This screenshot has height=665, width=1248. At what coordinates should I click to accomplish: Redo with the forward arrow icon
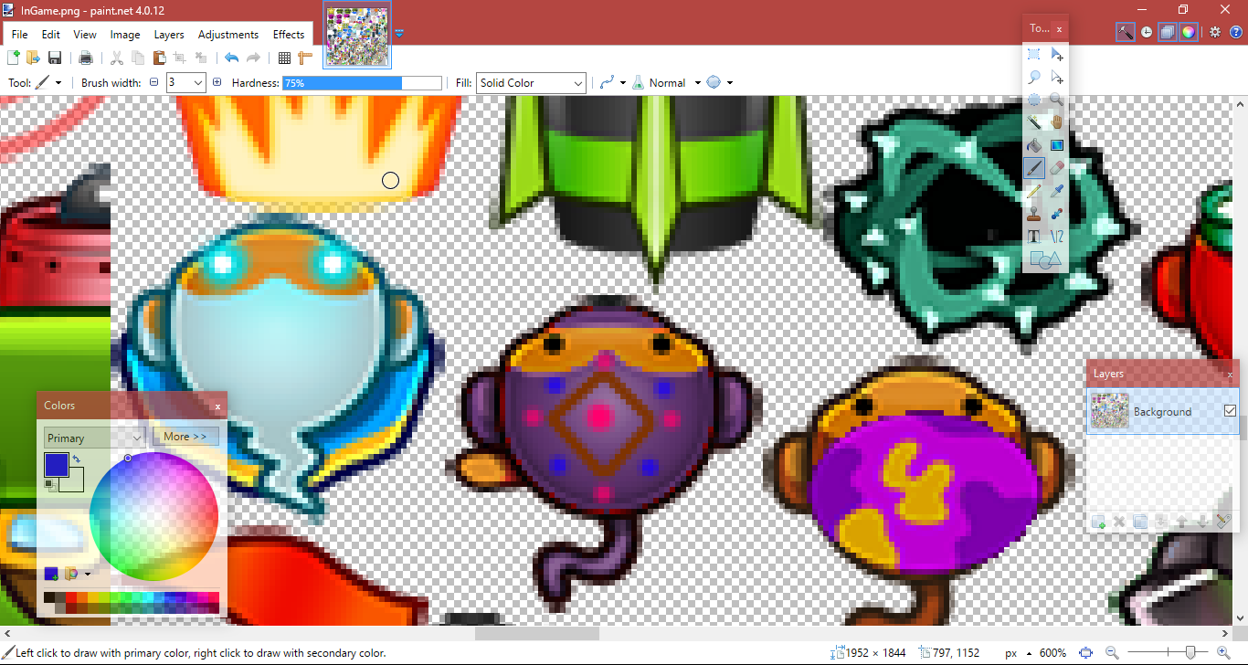tap(253, 58)
